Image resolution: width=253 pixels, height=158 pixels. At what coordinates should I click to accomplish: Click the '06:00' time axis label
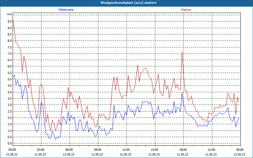click(x=69, y=150)
